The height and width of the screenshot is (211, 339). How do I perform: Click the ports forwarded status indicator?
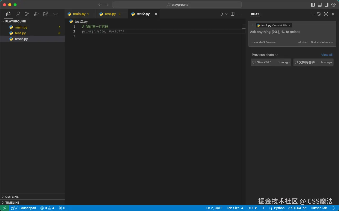pyautogui.click(x=62, y=208)
